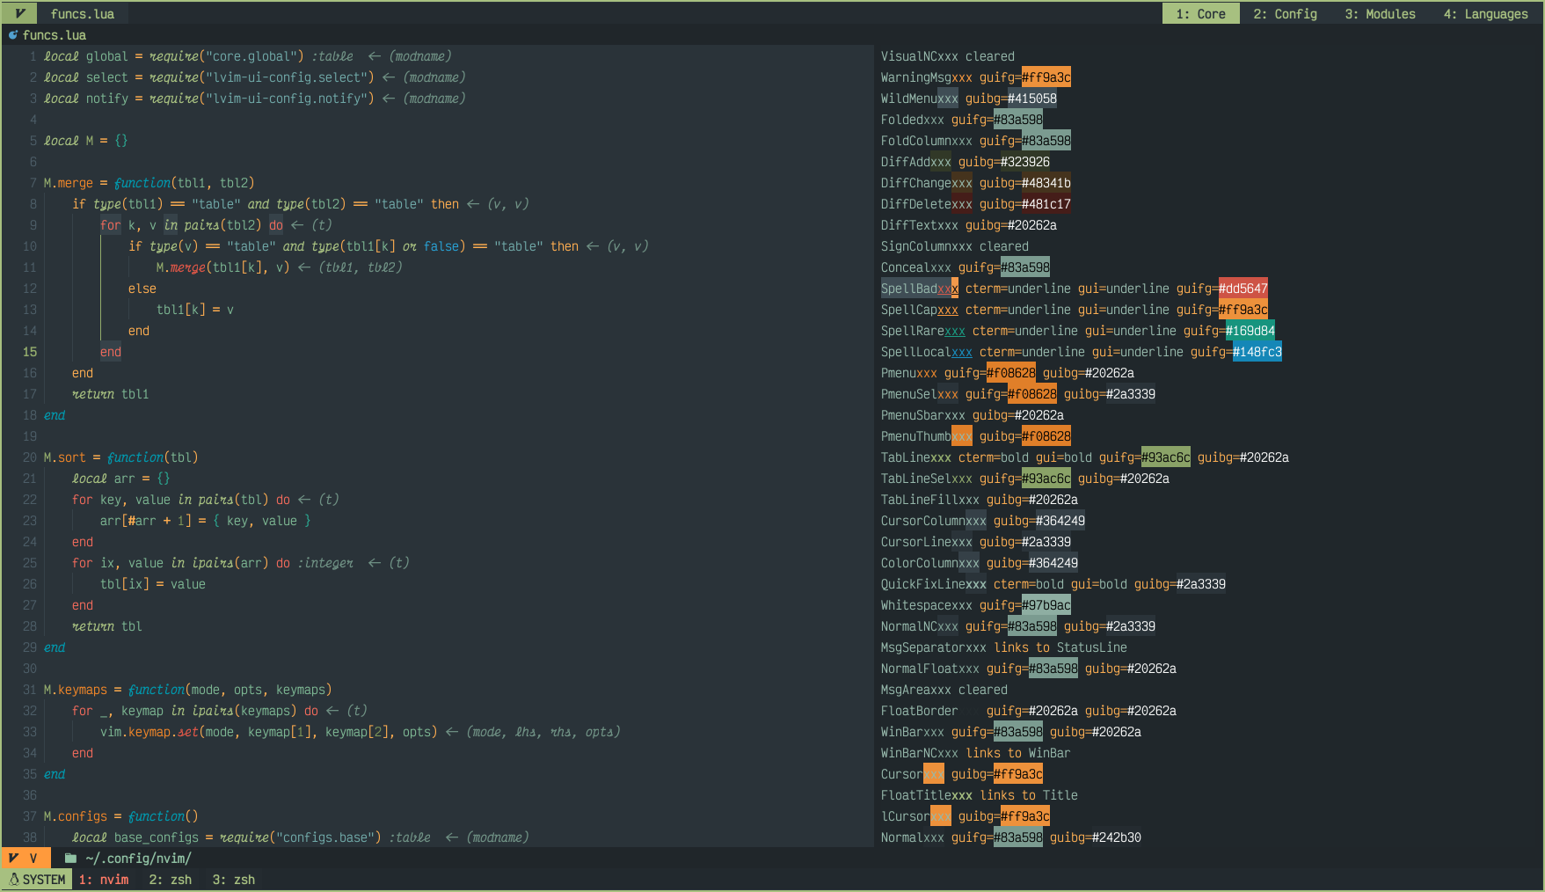Click line number 20 beside M.sort

click(x=30, y=457)
